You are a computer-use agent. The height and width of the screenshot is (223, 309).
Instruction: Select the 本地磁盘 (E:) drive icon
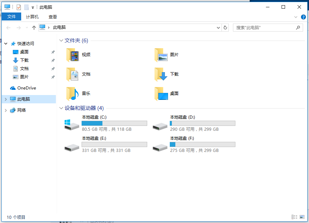[72, 147]
